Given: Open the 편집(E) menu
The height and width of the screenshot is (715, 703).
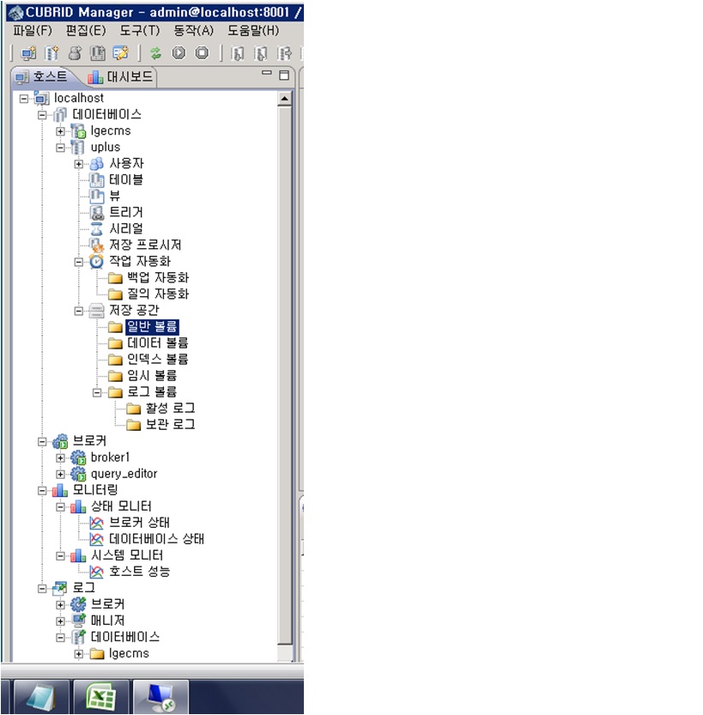Looking at the screenshot, I should coord(86,31).
